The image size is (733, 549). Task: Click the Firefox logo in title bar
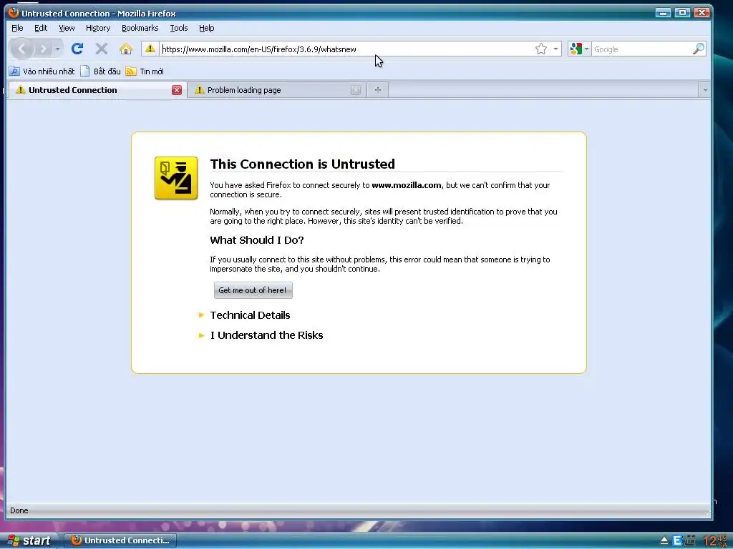tap(14, 12)
